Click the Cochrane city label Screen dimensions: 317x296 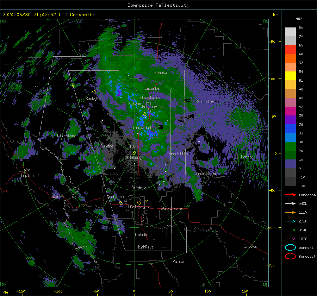point(115,197)
